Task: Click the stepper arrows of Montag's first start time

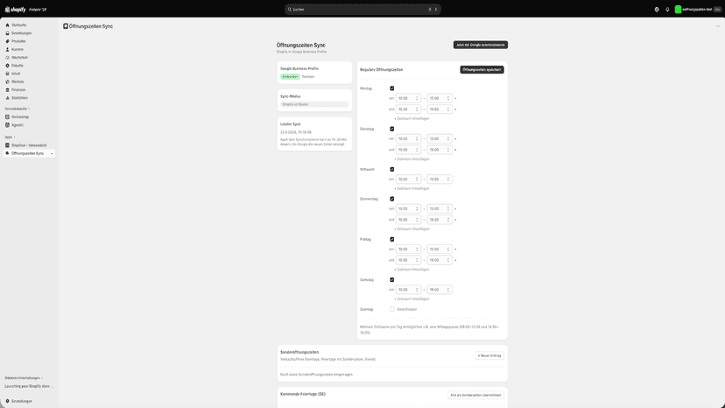Action: 417,99
